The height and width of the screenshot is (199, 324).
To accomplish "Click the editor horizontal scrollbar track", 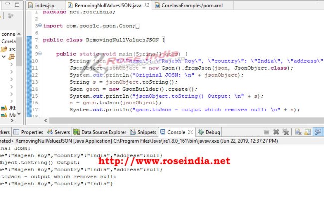I will [x=186, y=120].
